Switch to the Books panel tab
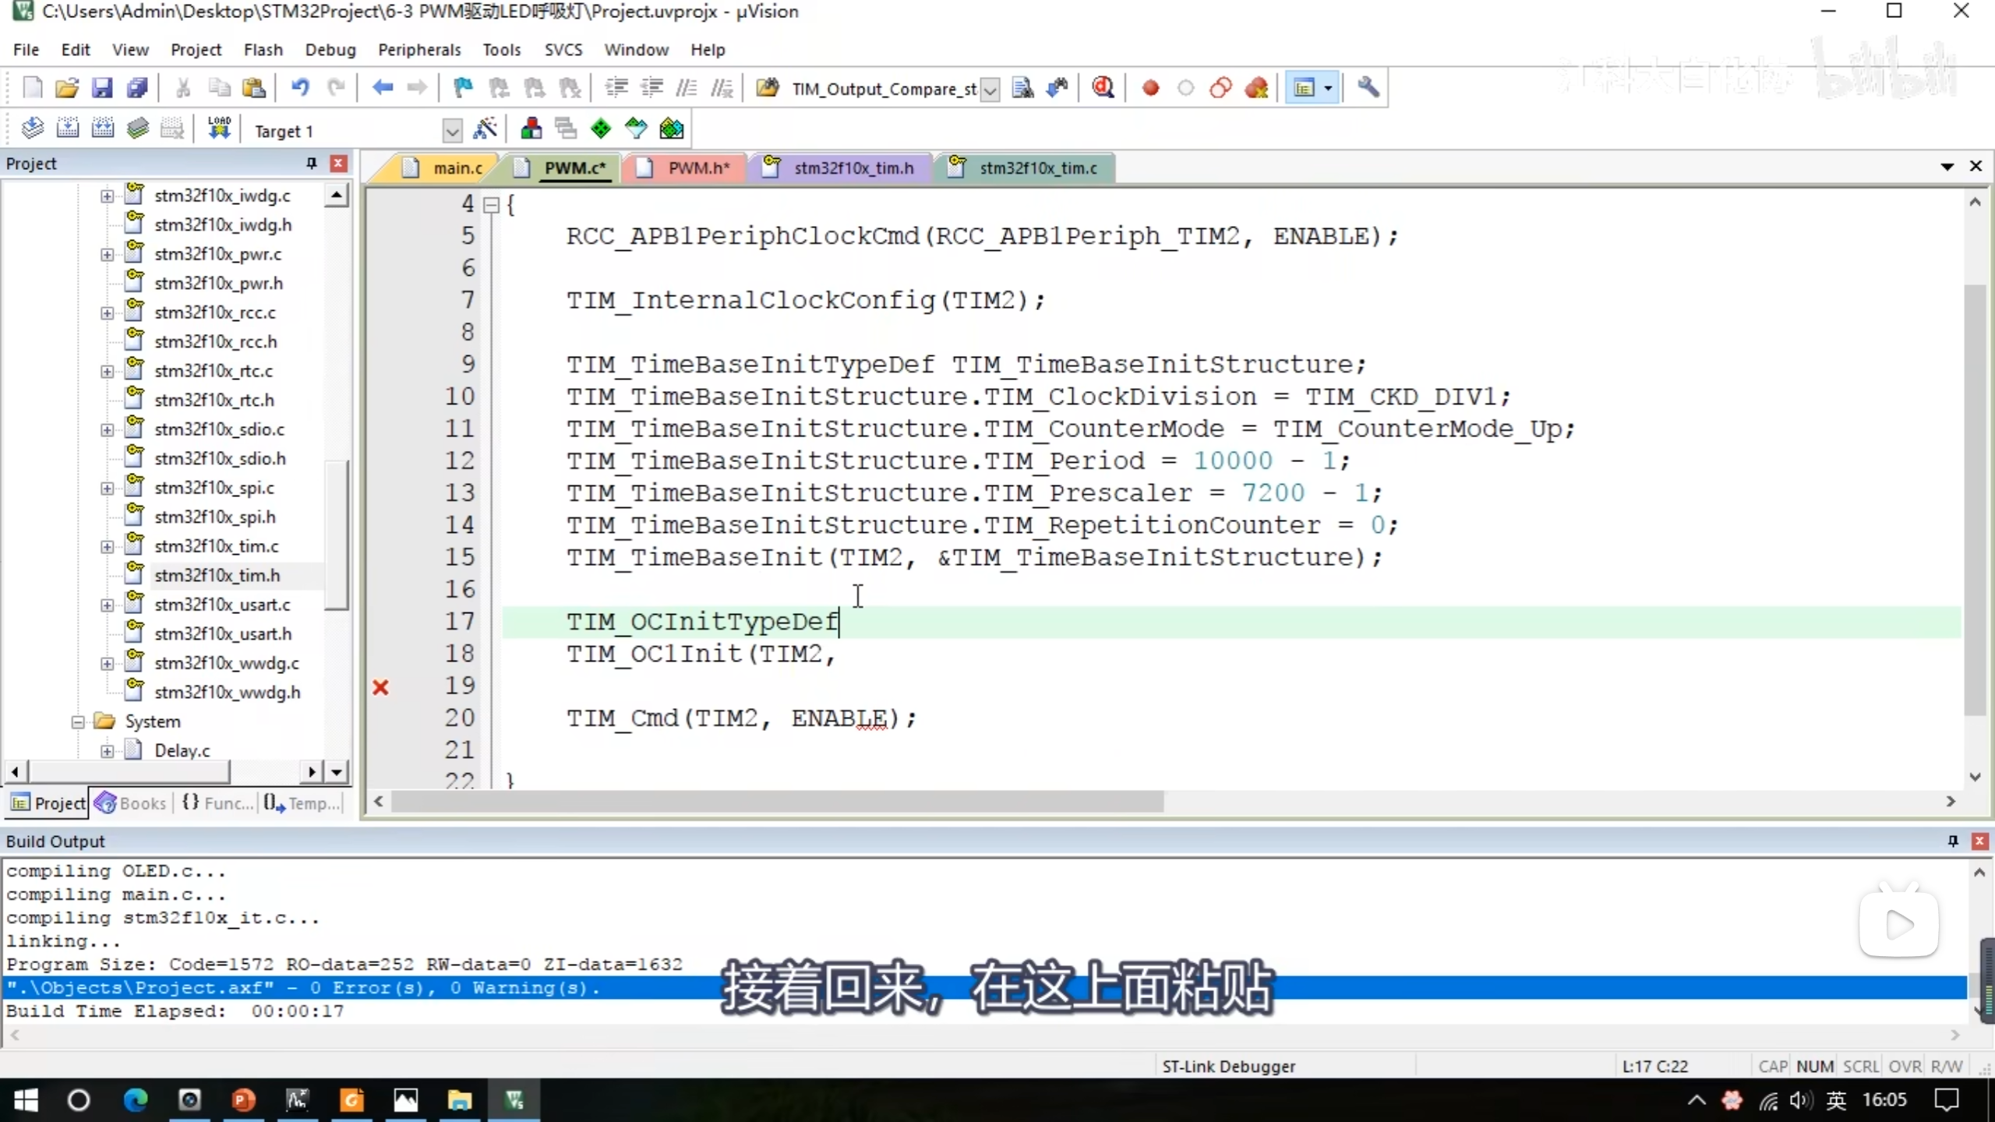Viewport: 1995px width, 1122px height. tap(131, 803)
